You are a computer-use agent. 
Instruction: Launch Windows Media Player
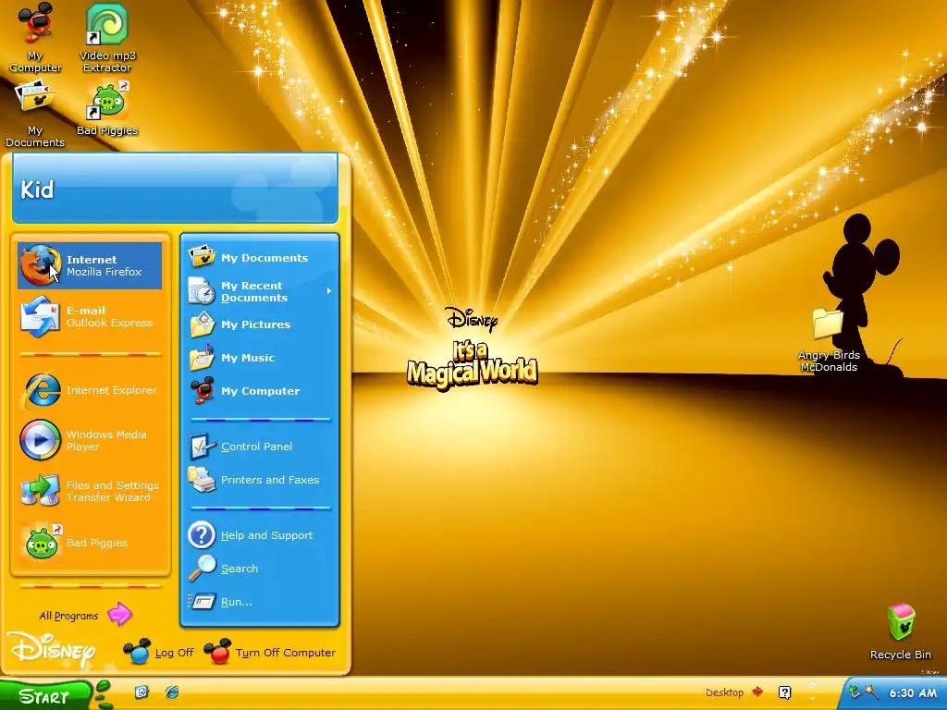click(90, 440)
